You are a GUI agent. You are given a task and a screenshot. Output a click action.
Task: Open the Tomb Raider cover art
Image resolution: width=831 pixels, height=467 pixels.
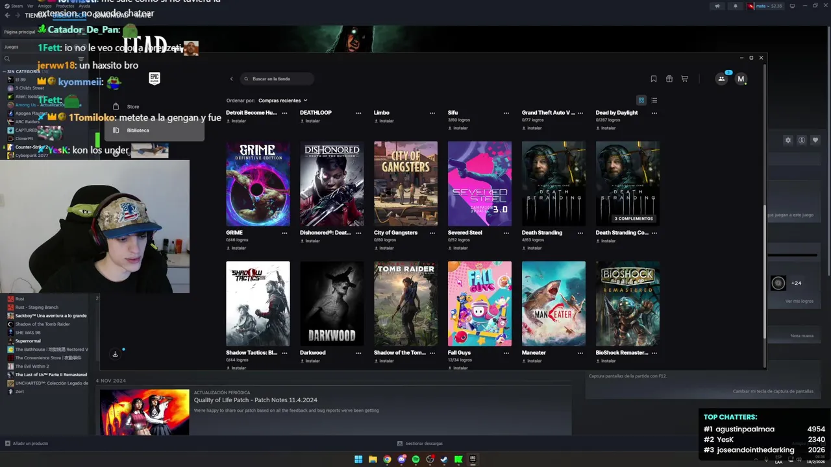coord(406,304)
